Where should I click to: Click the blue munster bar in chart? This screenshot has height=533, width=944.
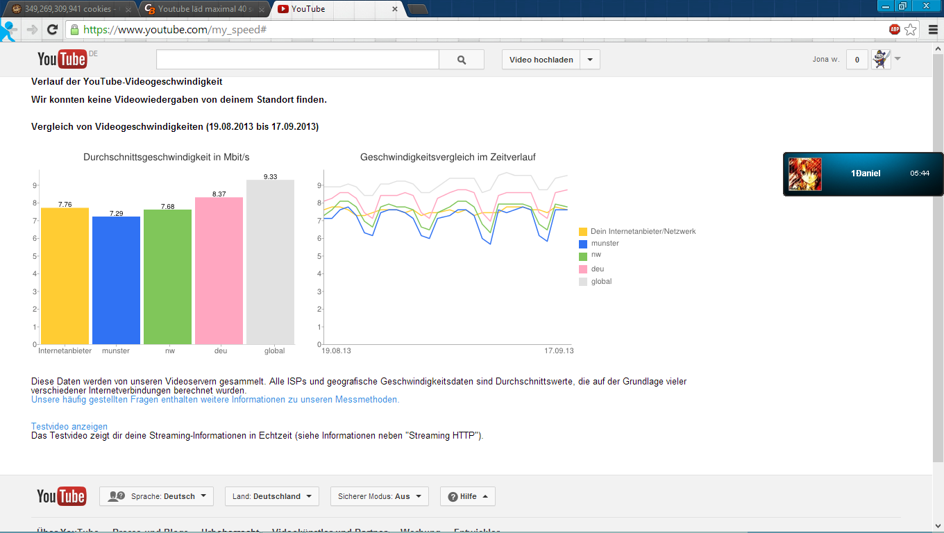click(116, 280)
